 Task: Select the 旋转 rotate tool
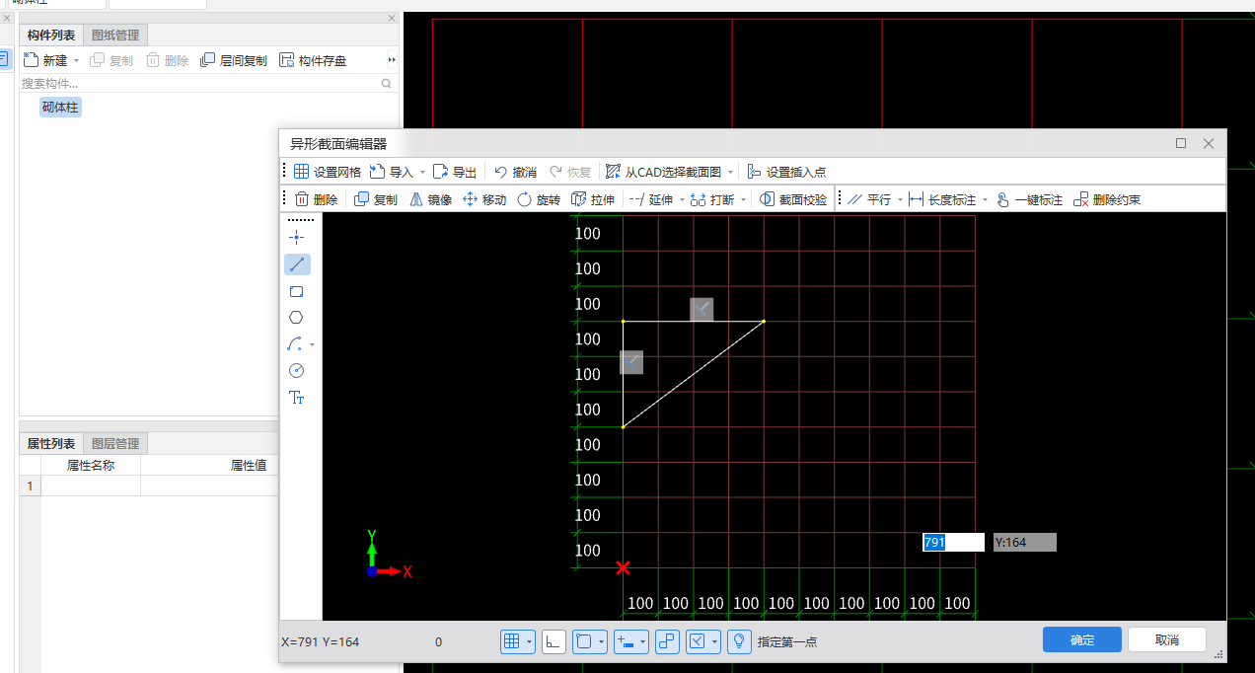[539, 199]
